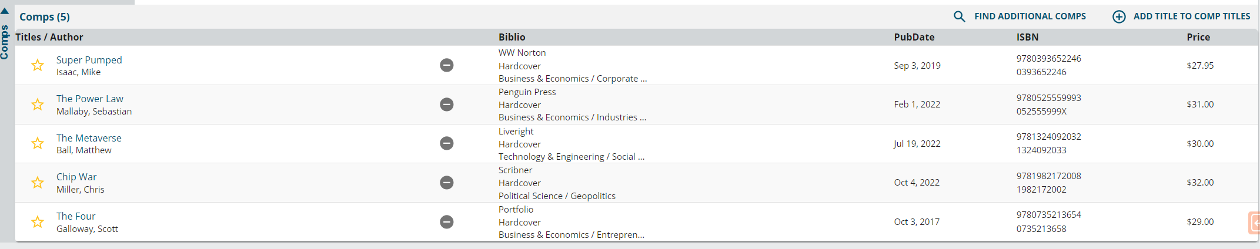
Task: Click the plus circle add icon
Action: [1119, 16]
